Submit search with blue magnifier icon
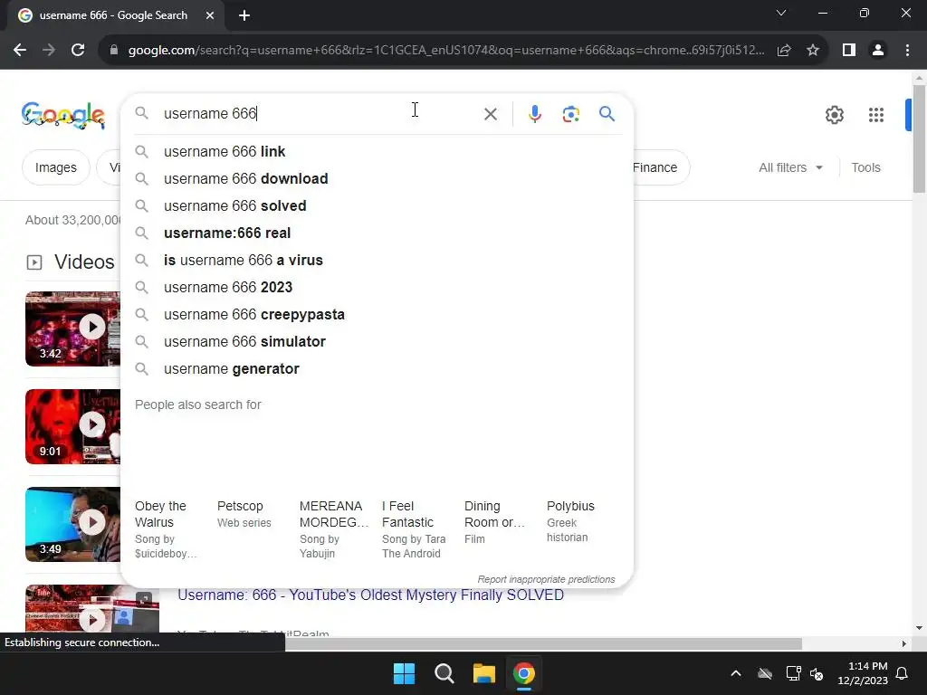Image resolution: width=927 pixels, height=695 pixels. pyautogui.click(x=607, y=113)
